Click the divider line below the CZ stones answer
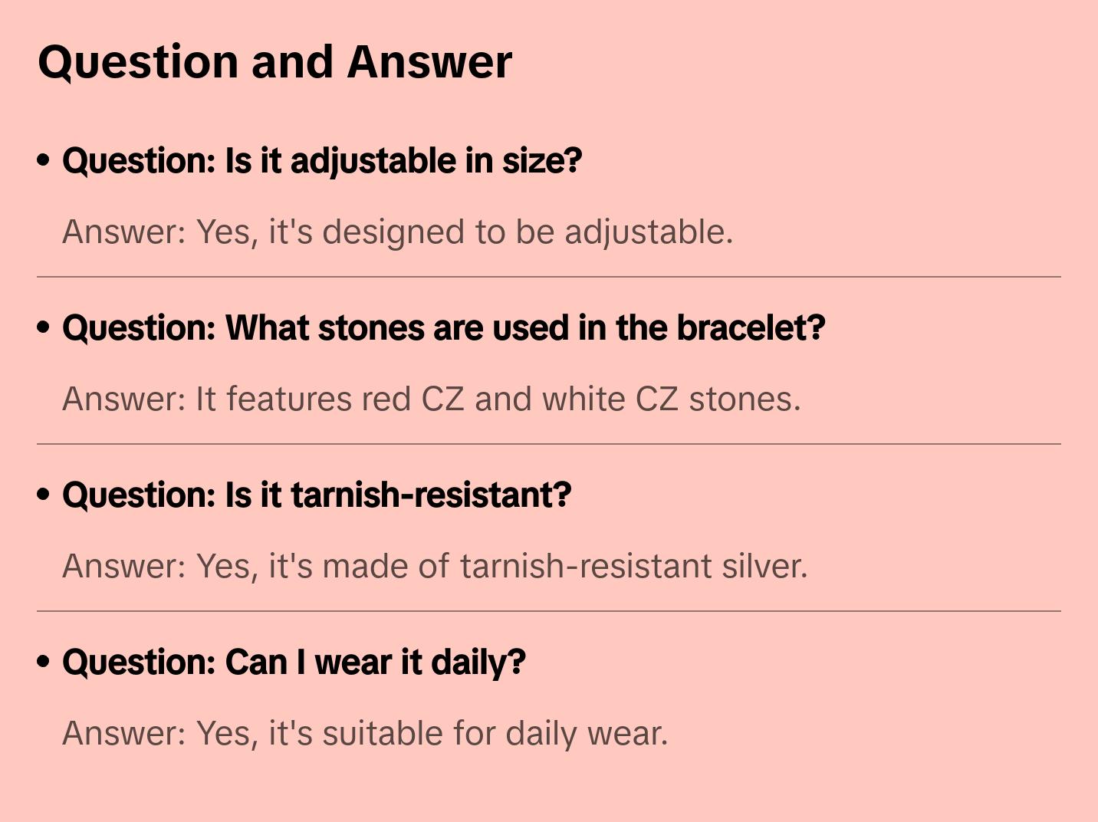The width and height of the screenshot is (1098, 822). tap(549, 444)
